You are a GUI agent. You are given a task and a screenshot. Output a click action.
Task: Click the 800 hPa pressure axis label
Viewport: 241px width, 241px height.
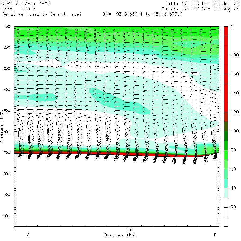tap(7, 174)
